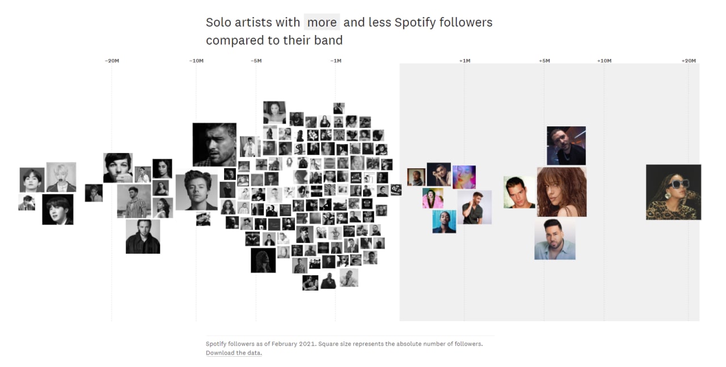Click the highlighted 'more' word in the title
726x367 pixels.
coord(322,23)
